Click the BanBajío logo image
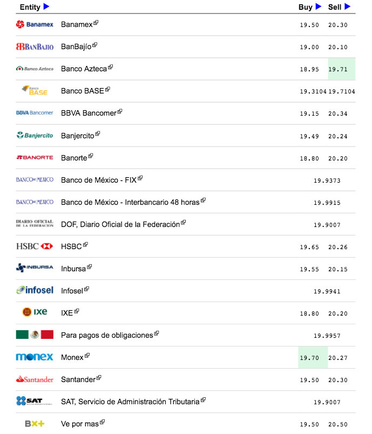Viewport: 372px width, 434px height. click(x=35, y=47)
